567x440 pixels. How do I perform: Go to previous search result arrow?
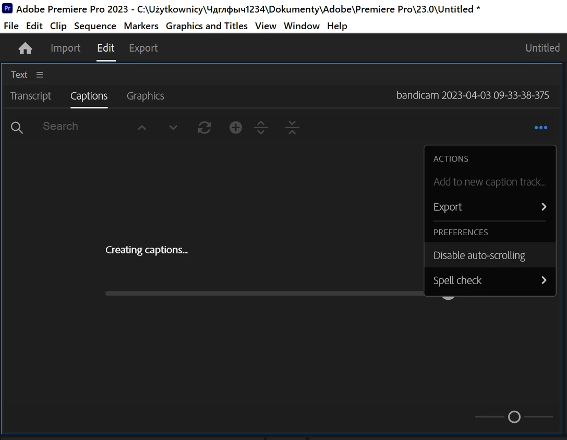pos(142,127)
